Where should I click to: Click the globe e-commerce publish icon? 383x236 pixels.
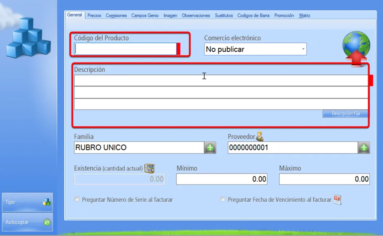(x=356, y=49)
